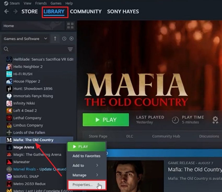Open the Store Page link
The height and width of the screenshot is (192, 222).
(98, 136)
